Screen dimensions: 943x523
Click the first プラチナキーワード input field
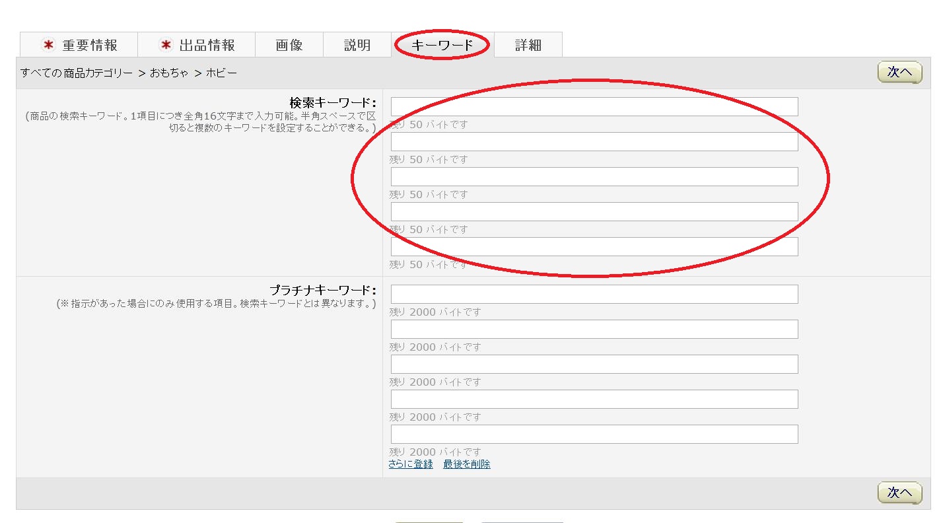593,293
